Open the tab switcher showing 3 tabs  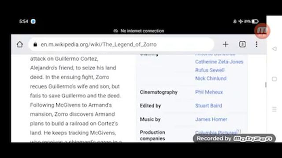[242, 44]
